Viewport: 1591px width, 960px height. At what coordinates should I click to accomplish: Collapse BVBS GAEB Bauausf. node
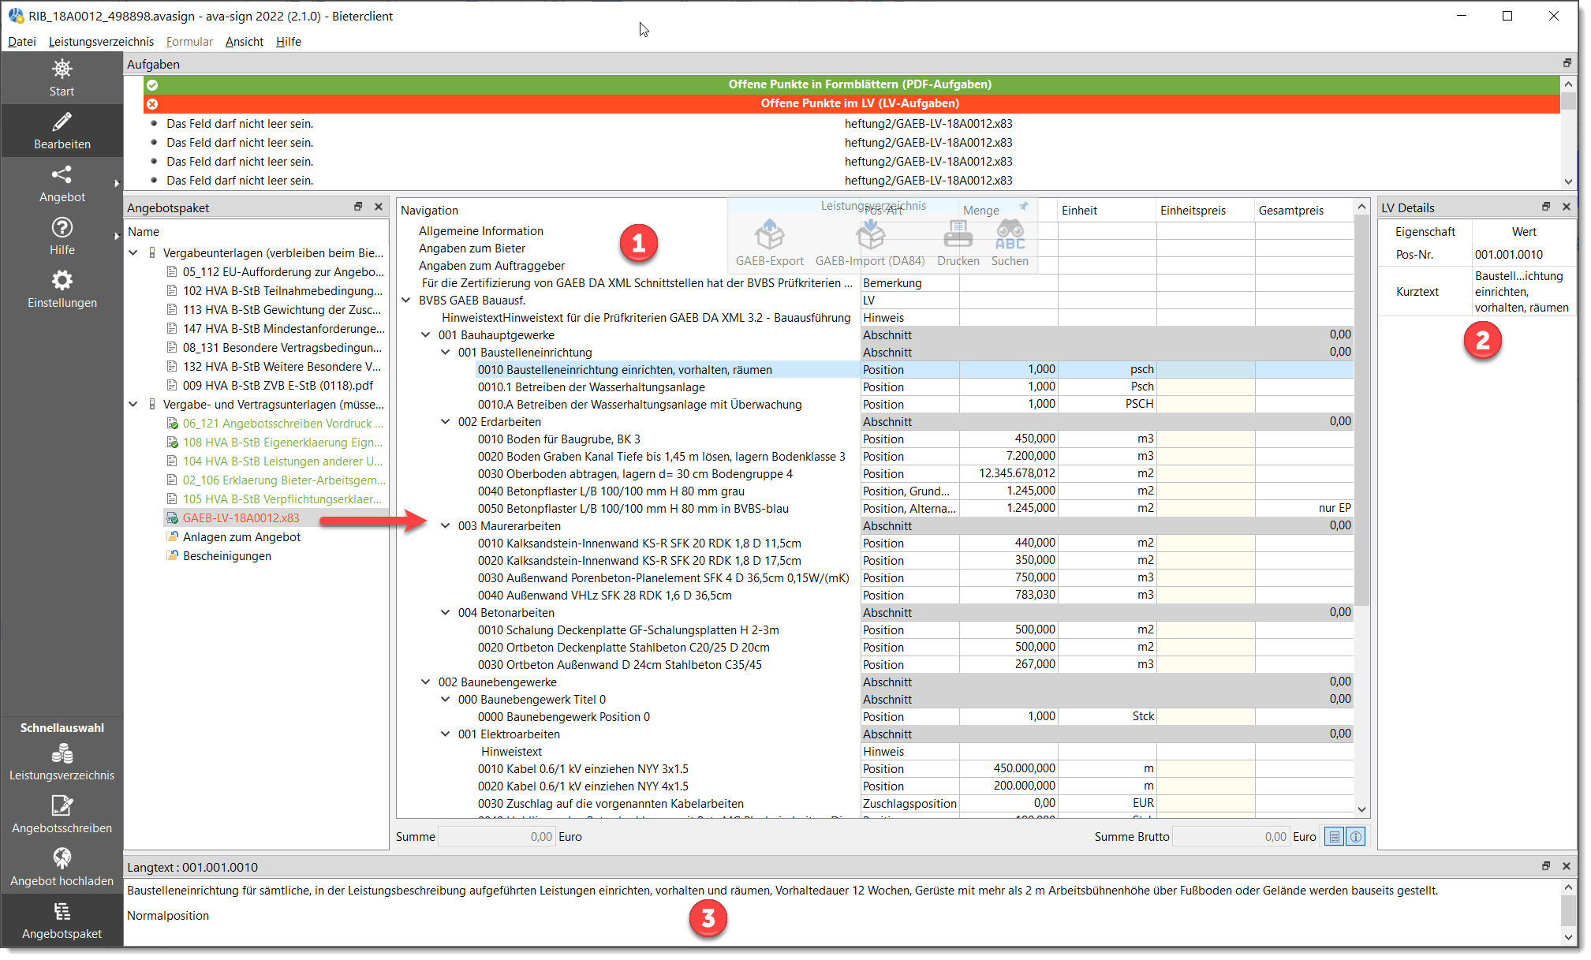406,301
